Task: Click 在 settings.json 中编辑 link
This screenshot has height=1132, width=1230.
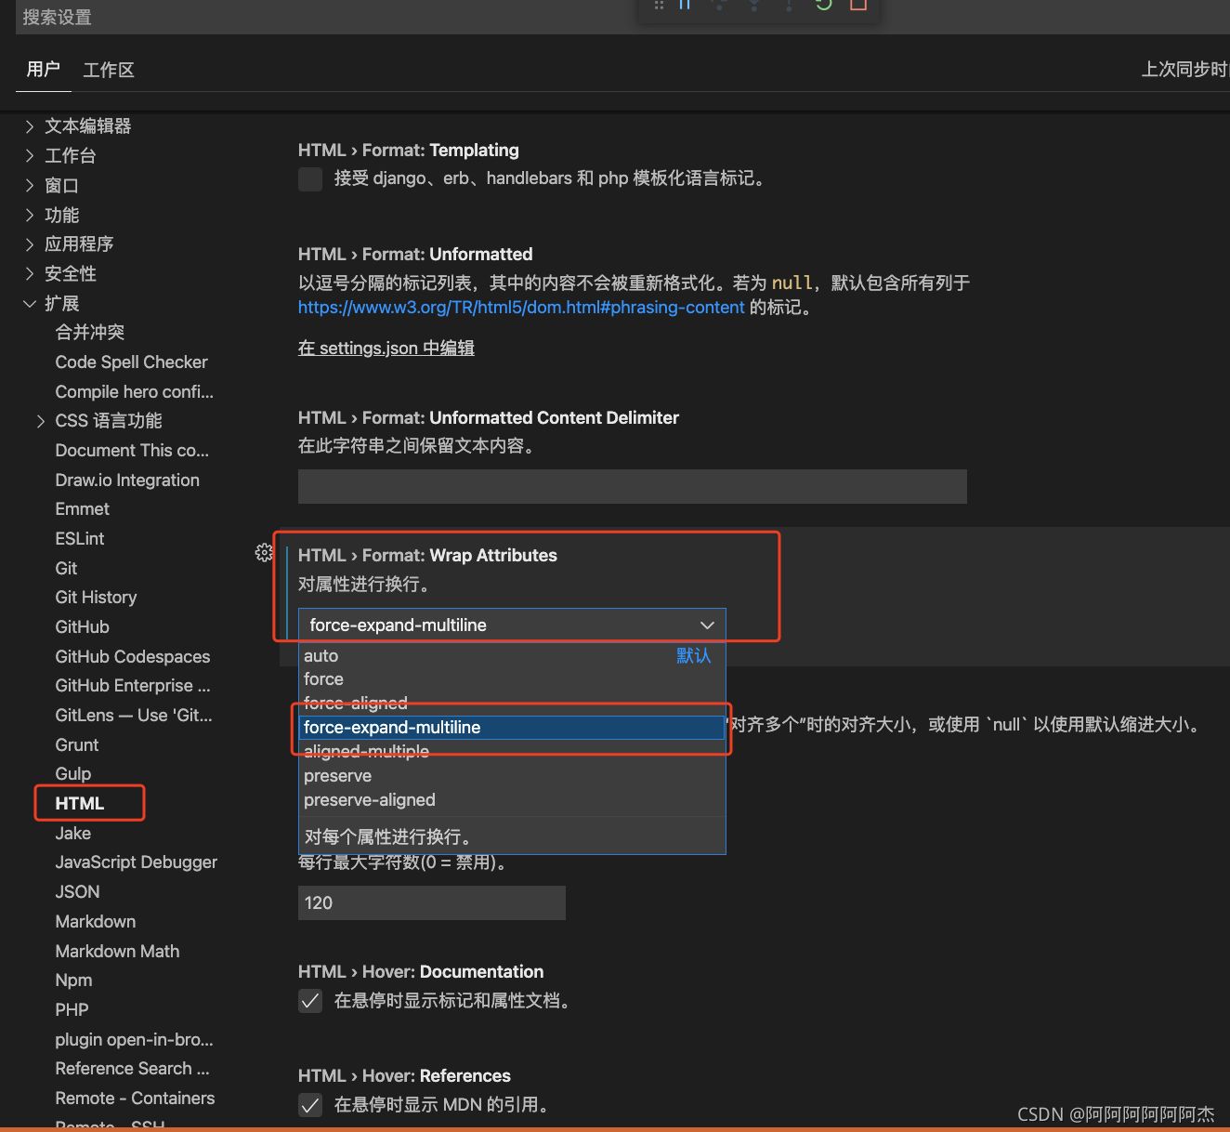Action: [x=386, y=349]
